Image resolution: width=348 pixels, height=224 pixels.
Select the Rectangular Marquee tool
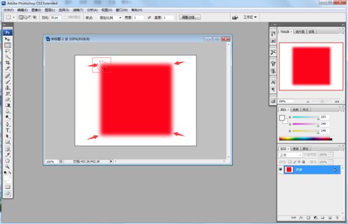tap(8, 45)
